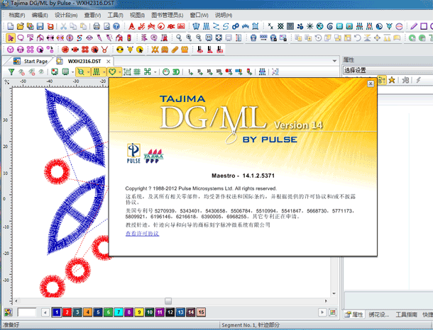Select the asterisk star stitch tool

pyautogui.click(x=309, y=26)
